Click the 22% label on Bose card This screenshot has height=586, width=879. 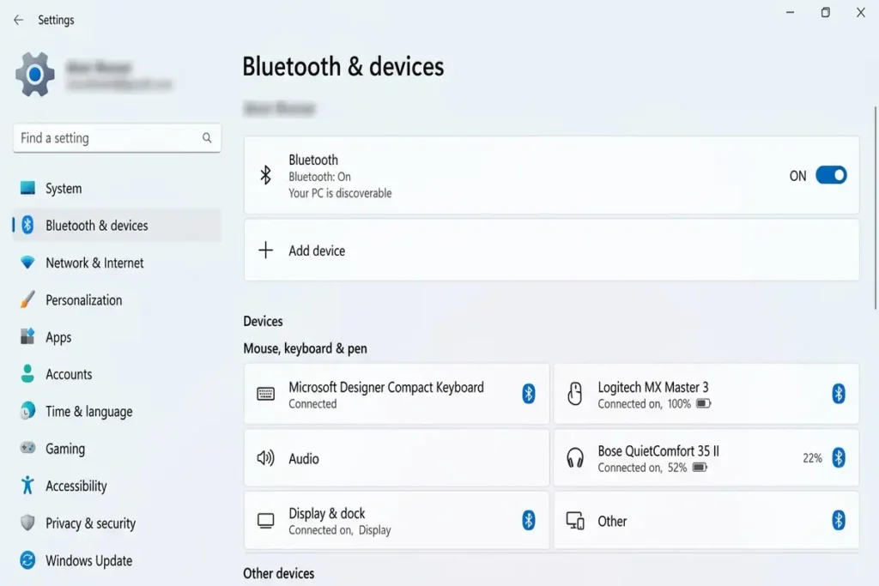(812, 457)
